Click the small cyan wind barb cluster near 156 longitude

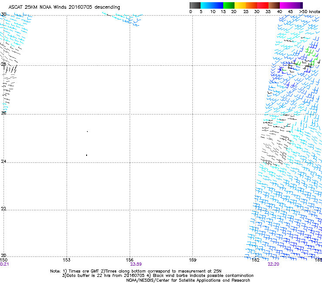[123, 19]
